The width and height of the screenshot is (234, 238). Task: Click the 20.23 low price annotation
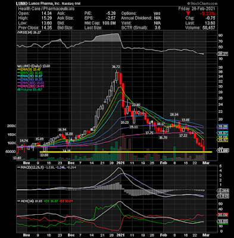pos(124,123)
